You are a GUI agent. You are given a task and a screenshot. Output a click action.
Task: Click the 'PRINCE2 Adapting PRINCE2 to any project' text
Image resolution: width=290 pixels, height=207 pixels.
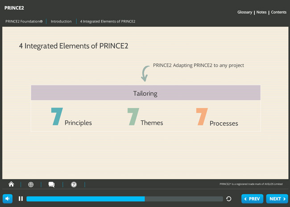(x=199, y=65)
